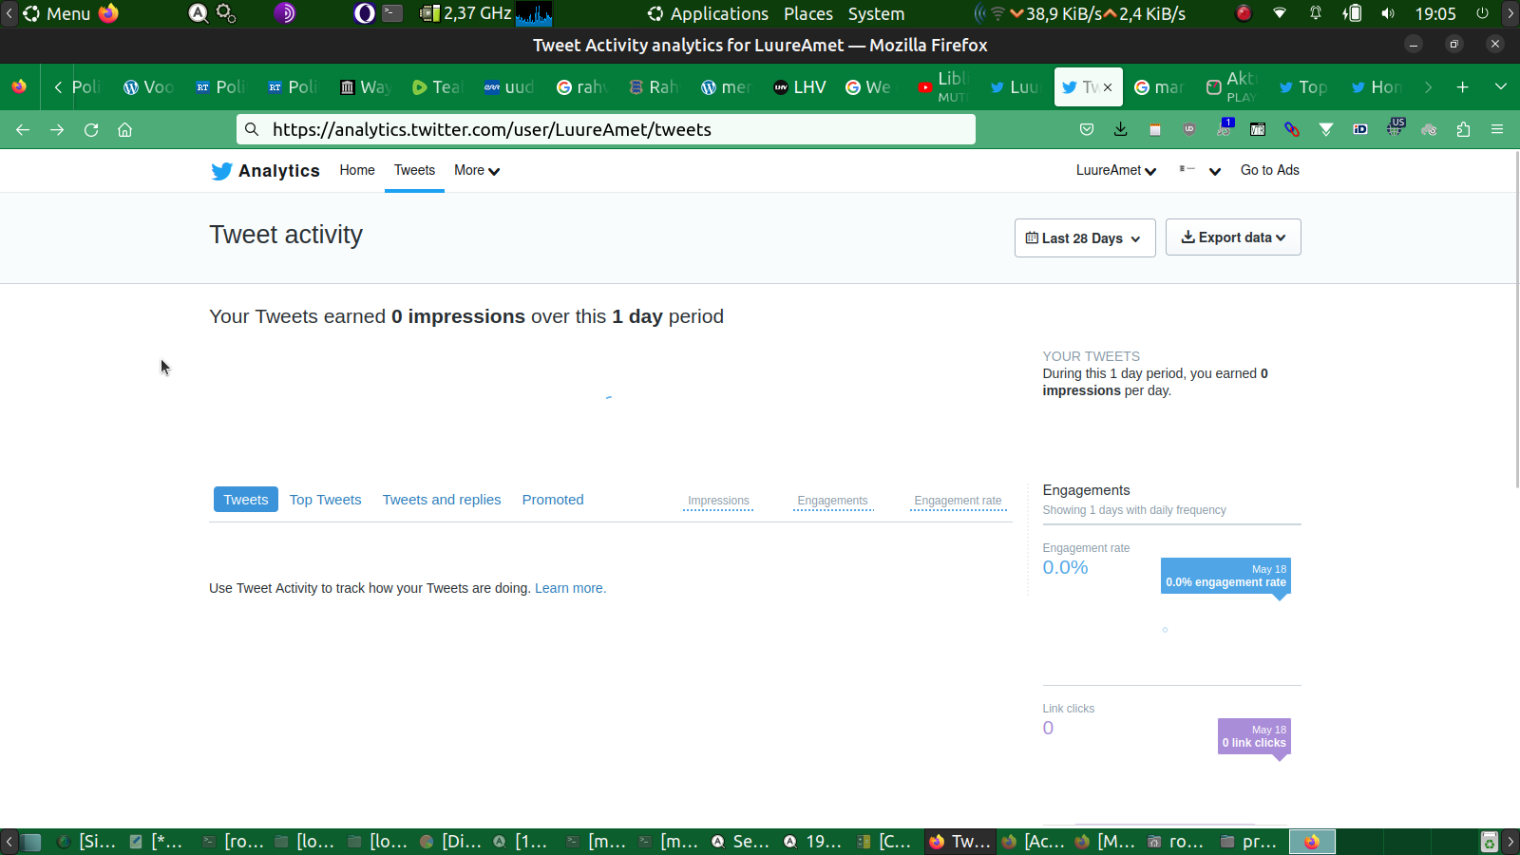Open the Home analytics tab
Image resolution: width=1520 pixels, height=855 pixels.
coord(357,170)
